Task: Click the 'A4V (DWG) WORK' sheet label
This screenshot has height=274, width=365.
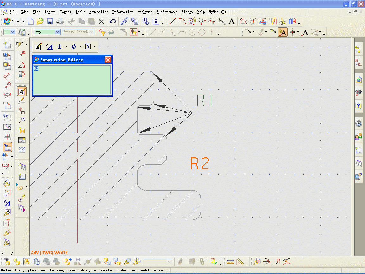Action: point(49,253)
